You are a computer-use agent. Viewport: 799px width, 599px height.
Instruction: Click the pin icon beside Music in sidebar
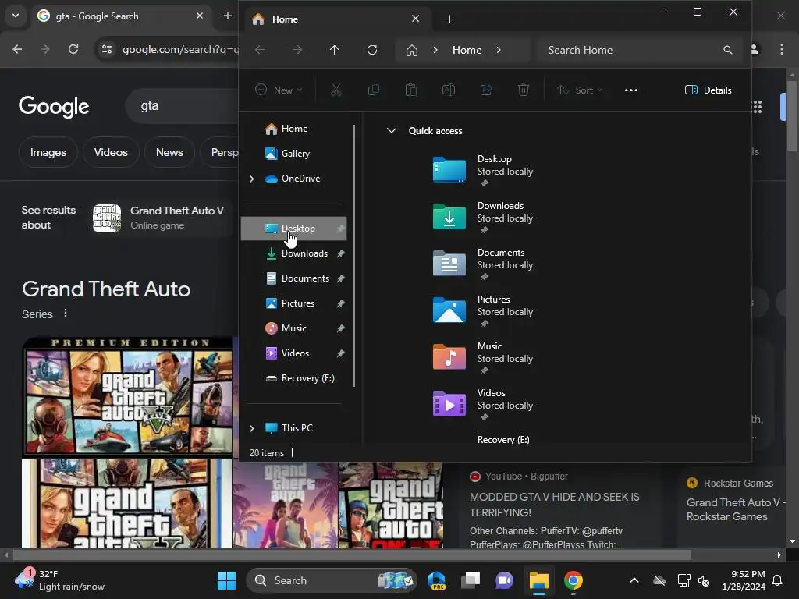click(341, 328)
